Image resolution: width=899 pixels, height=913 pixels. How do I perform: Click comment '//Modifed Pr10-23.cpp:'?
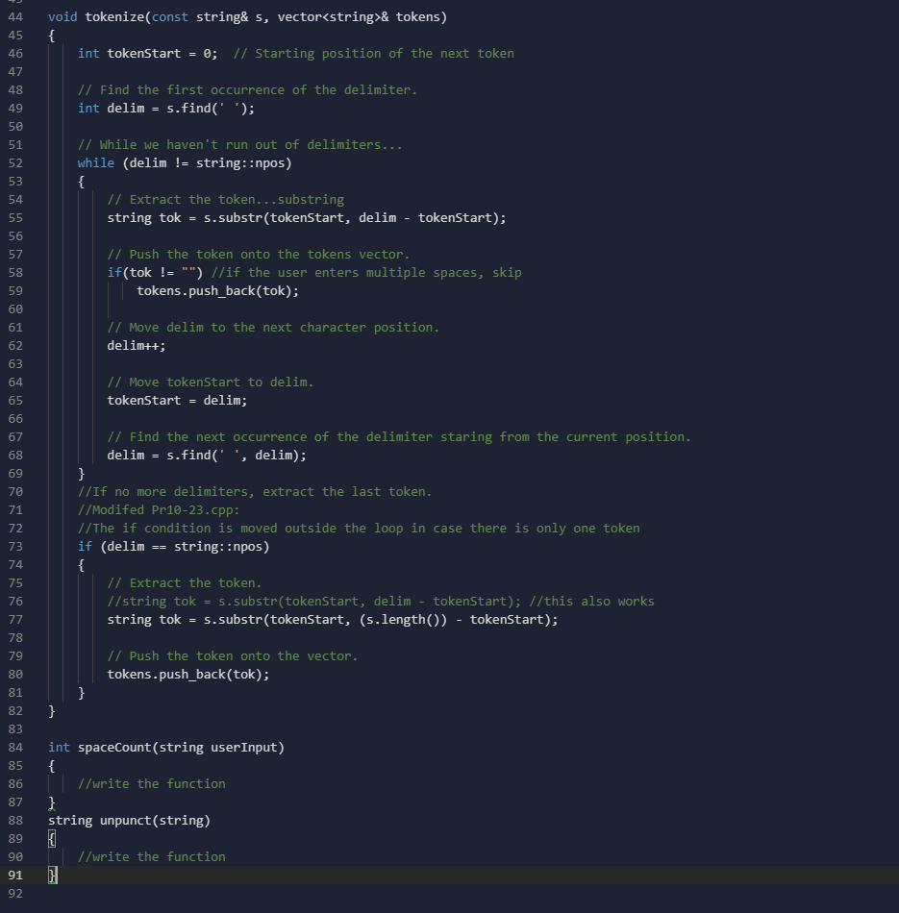pos(159,510)
